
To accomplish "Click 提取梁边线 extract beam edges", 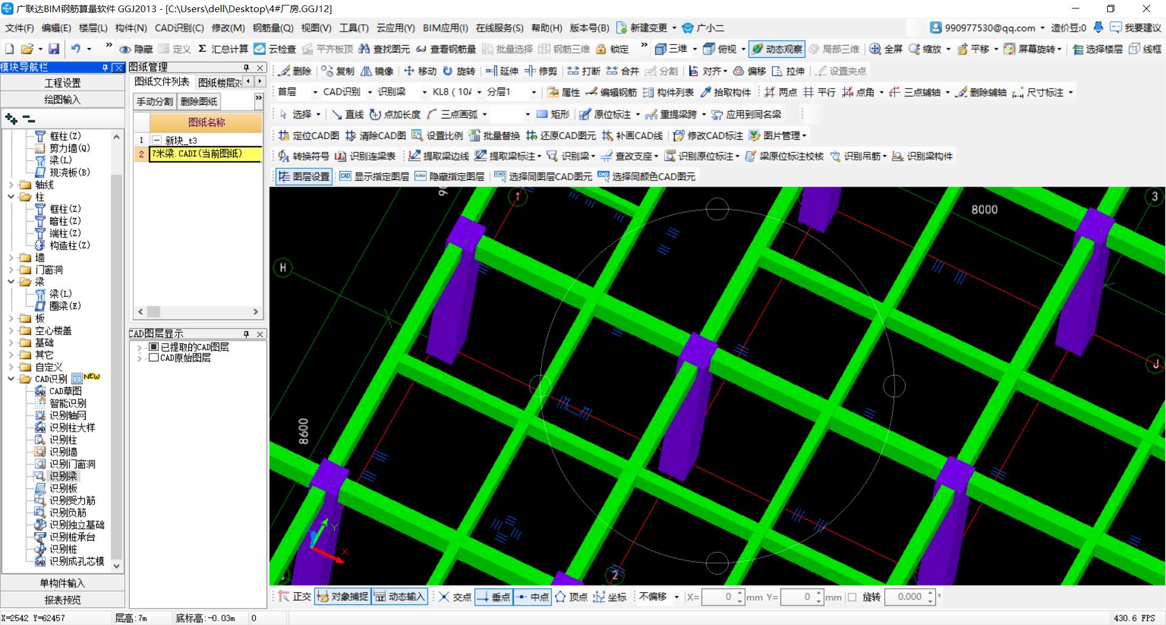I will pyautogui.click(x=438, y=156).
